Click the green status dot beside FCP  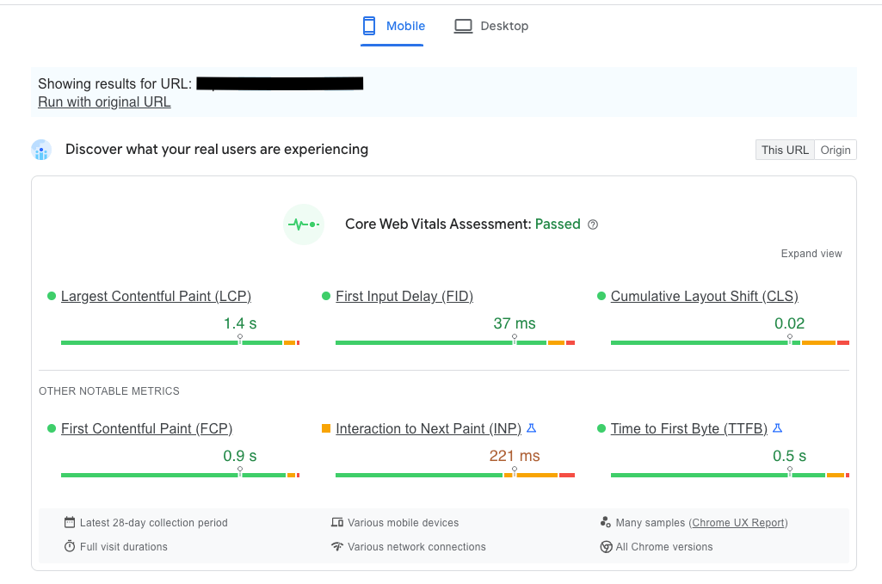(52, 429)
